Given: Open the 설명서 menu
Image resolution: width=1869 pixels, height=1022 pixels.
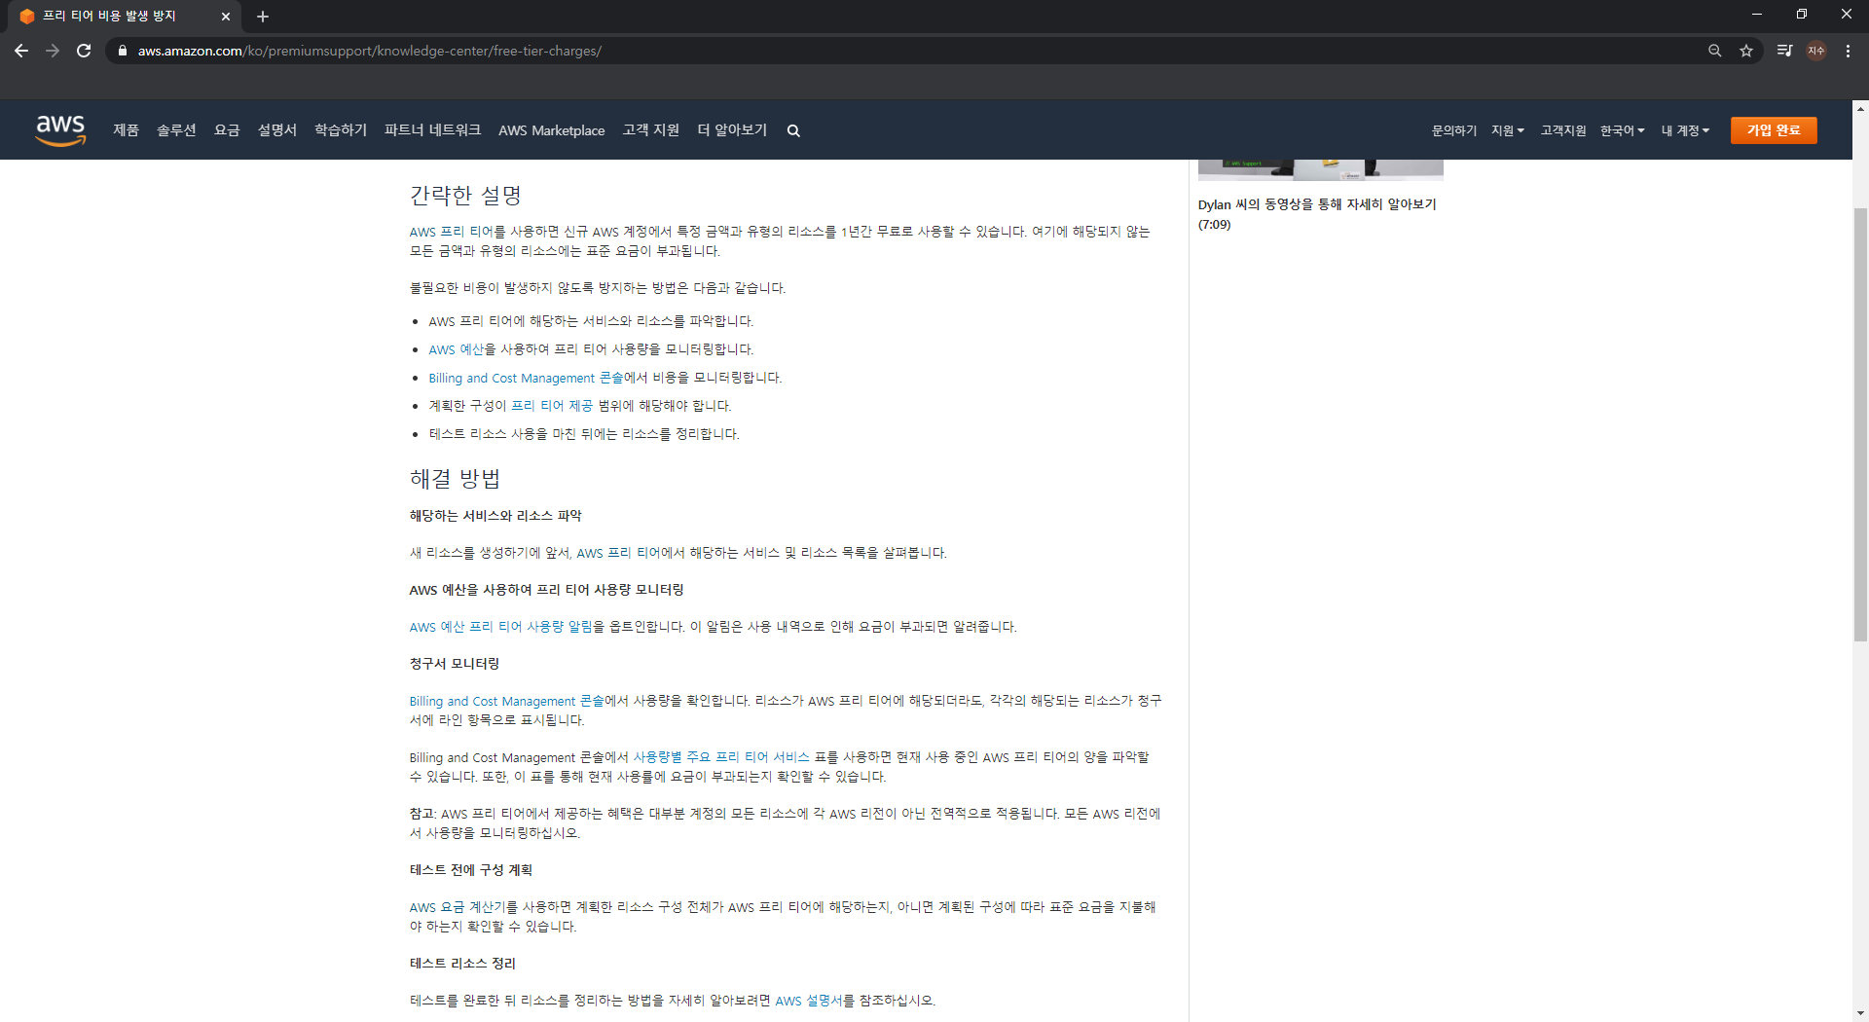Looking at the screenshot, I should click(276, 130).
